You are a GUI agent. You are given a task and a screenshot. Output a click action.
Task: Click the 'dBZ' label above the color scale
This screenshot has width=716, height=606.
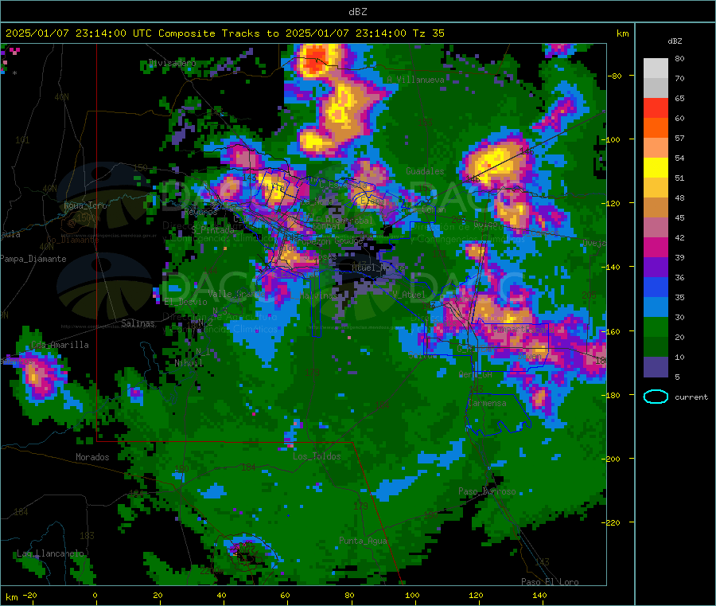675,41
